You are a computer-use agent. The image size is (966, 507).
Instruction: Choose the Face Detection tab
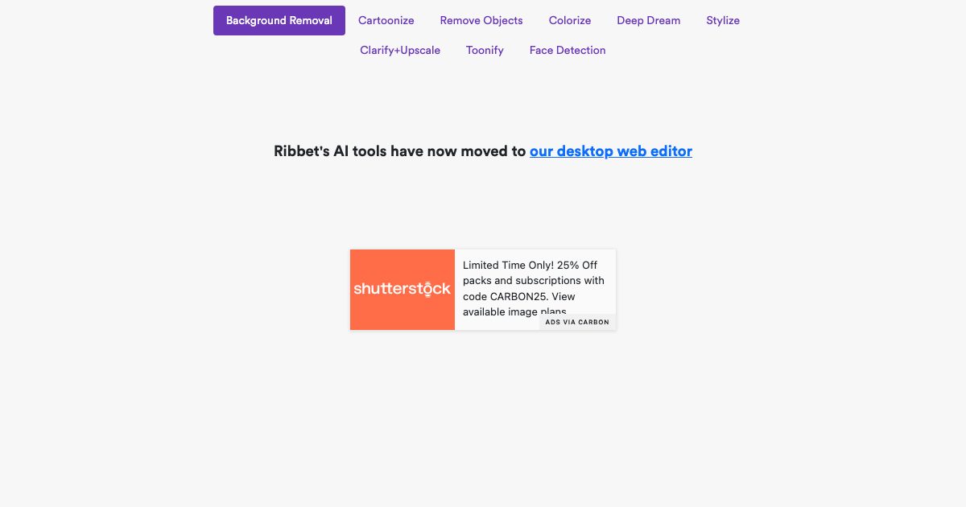568,51
